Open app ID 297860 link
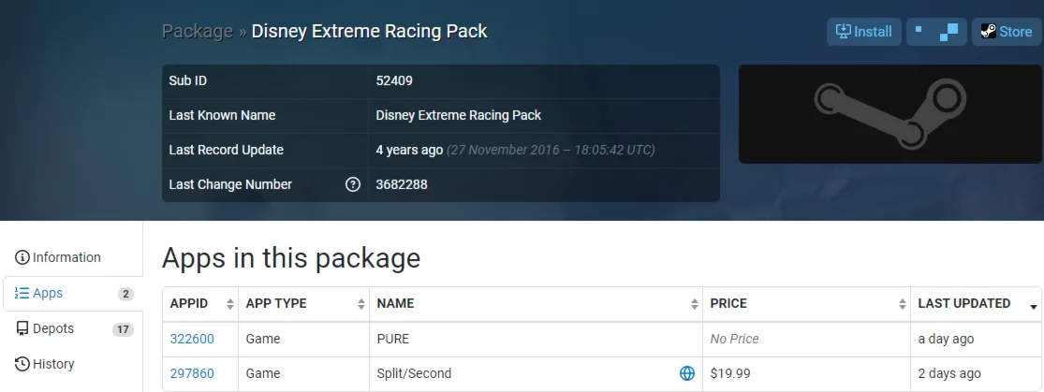1044x392 pixels. click(x=192, y=373)
